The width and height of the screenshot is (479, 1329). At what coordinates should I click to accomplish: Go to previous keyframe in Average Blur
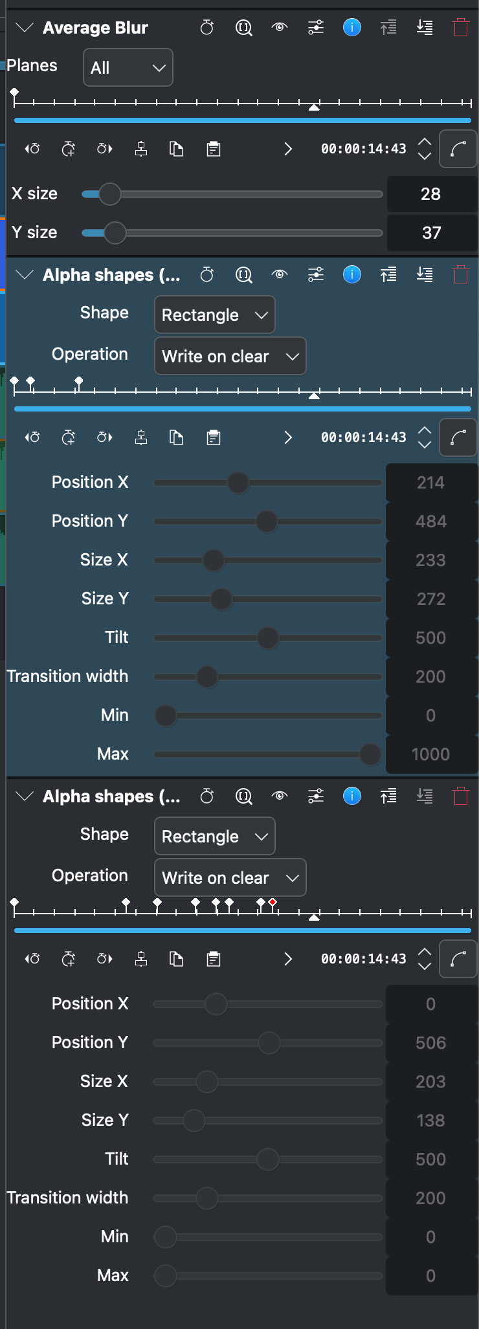[32, 149]
